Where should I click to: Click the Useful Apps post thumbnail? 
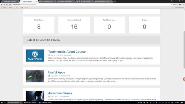35,76
